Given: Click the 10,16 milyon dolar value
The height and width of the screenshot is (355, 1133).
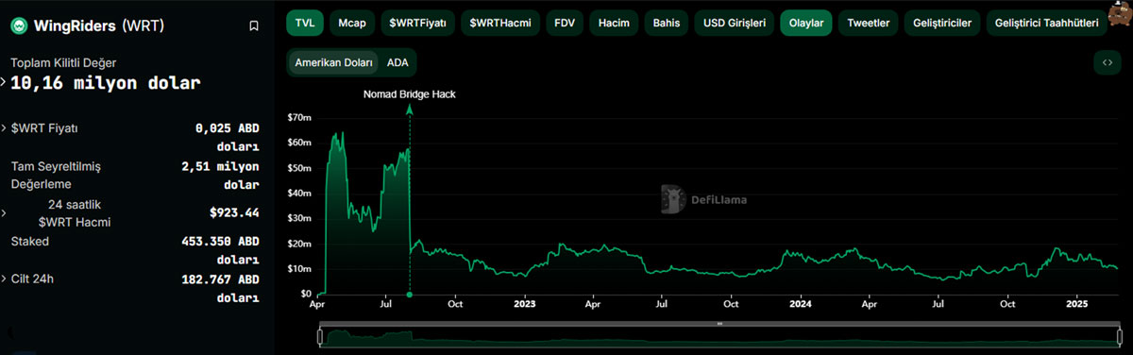Looking at the screenshot, I should click(x=106, y=83).
